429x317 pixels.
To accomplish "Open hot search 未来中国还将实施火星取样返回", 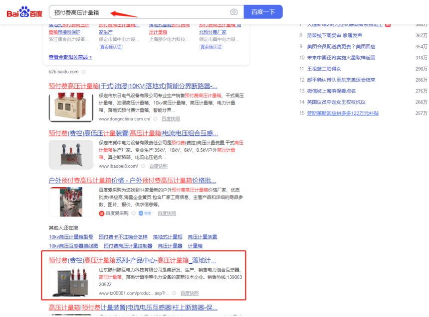I will tap(341, 58).
